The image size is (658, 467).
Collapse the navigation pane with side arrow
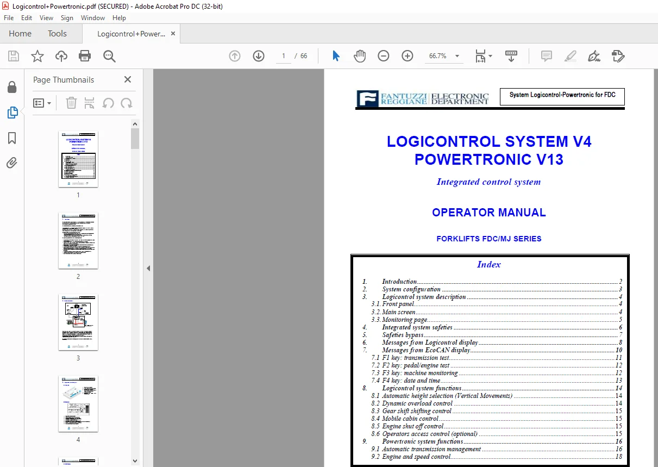(x=148, y=268)
